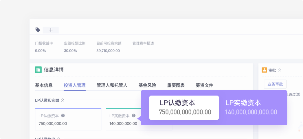The image size is (303, 139).
Task: Click the LP认缴资本 card value 750,000,000.00
Action: tap(53, 124)
